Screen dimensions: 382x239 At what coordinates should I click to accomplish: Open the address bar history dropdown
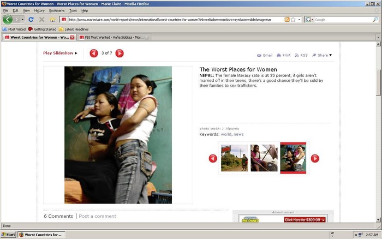(299, 19)
